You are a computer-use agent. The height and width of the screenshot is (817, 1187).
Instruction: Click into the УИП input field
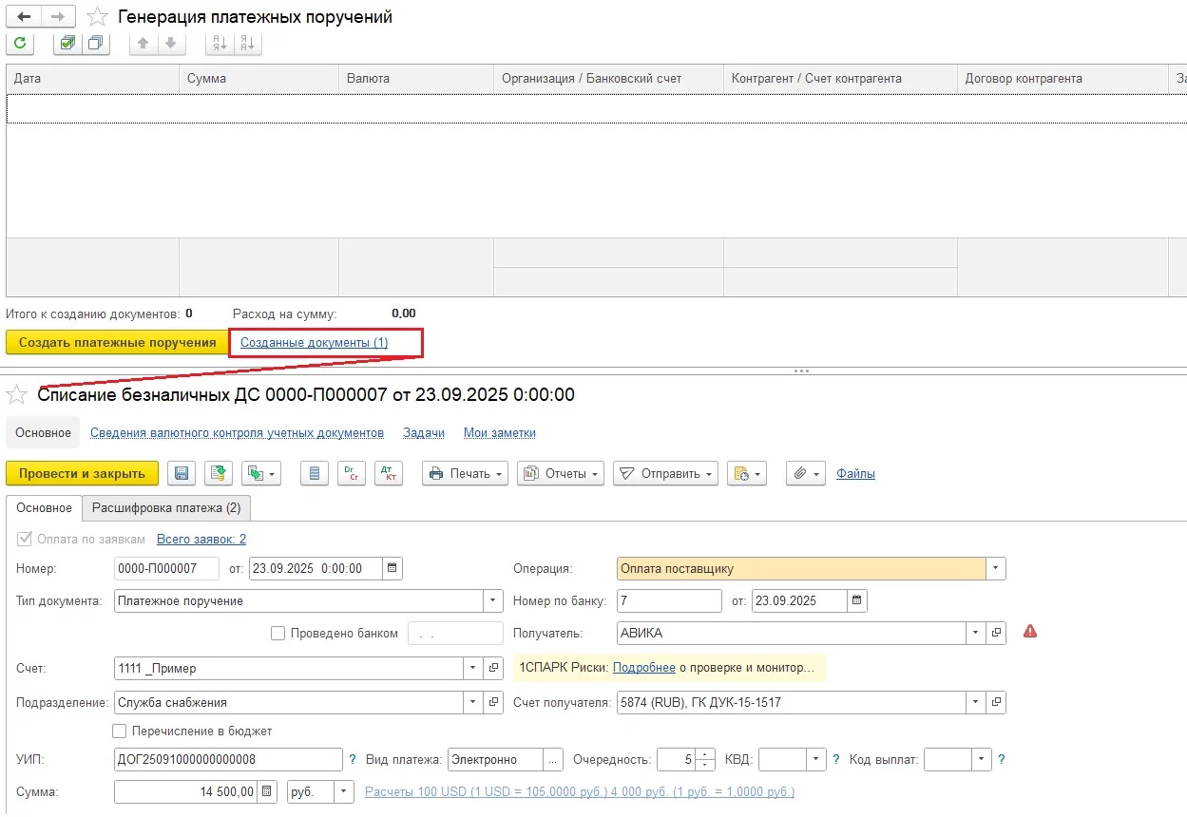click(227, 760)
